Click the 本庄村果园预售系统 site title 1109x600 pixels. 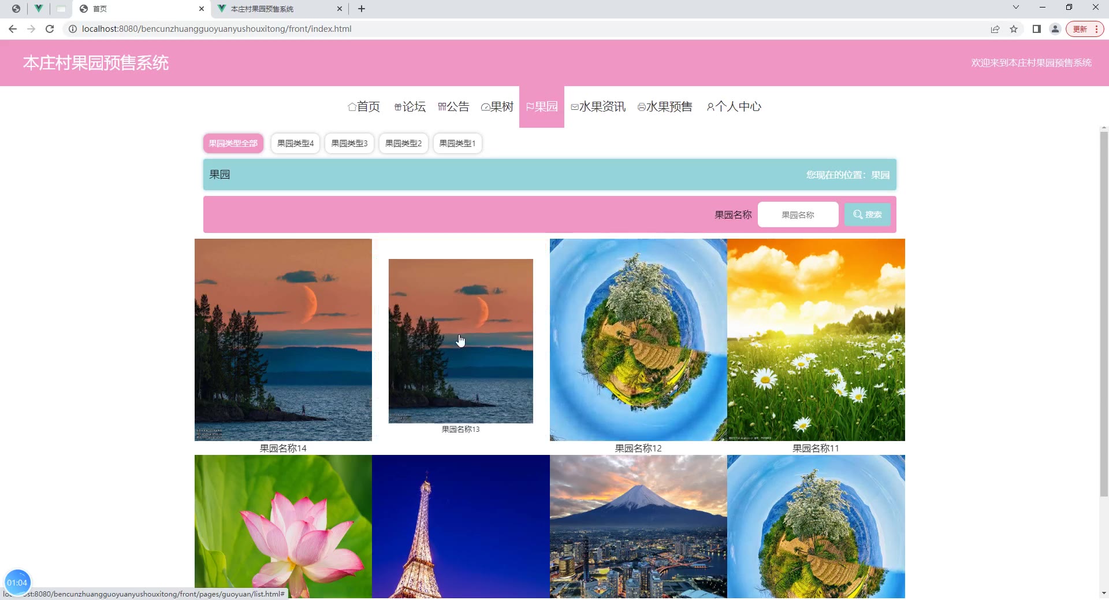coord(96,63)
